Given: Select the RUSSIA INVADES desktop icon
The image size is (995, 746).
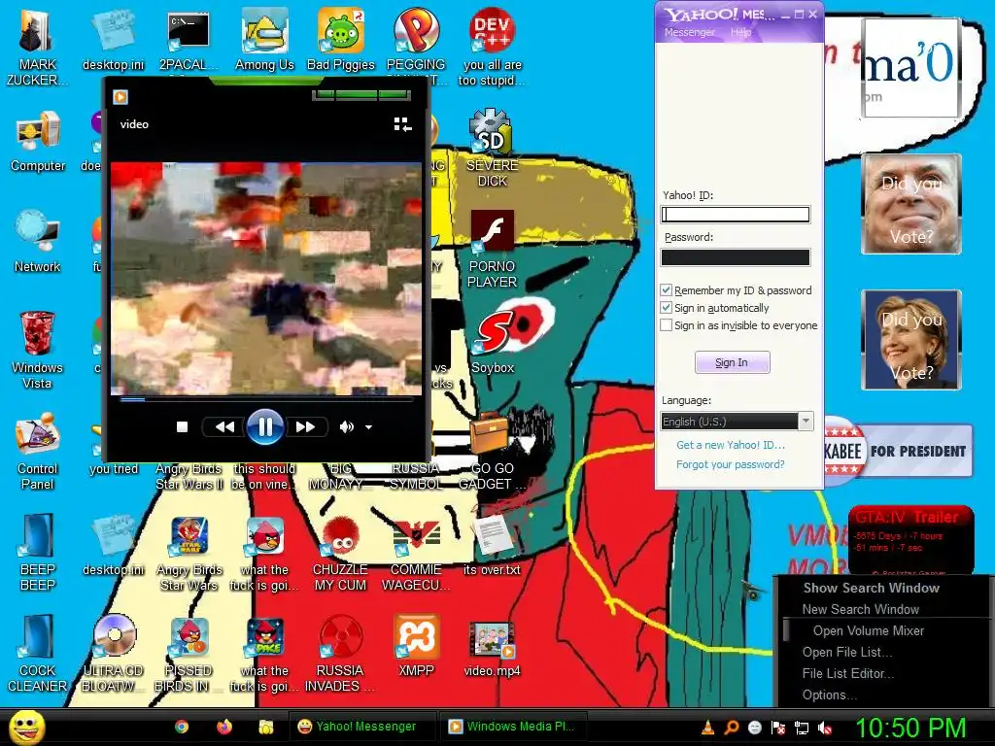Looking at the screenshot, I should [x=340, y=654].
